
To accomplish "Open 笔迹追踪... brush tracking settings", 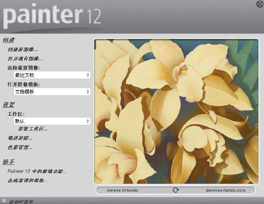I will tap(20, 138).
